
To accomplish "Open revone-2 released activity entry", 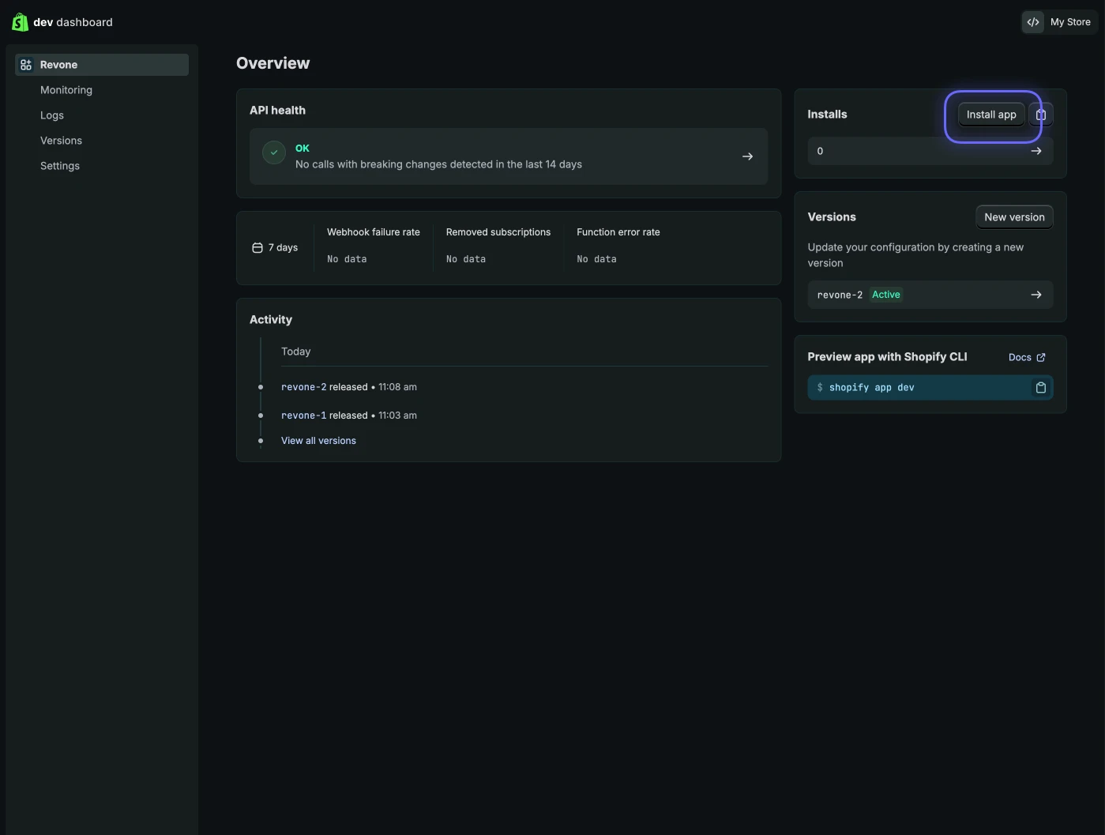I will (349, 387).
